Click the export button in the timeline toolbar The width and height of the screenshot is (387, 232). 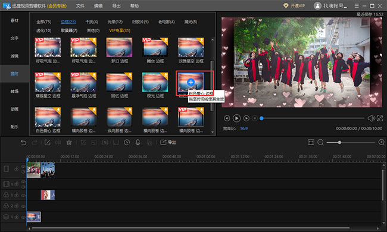(x=168, y=143)
